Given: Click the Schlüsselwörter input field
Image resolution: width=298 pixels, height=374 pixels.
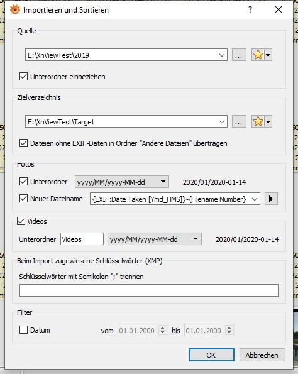Looking at the screenshot, I should (149, 290).
